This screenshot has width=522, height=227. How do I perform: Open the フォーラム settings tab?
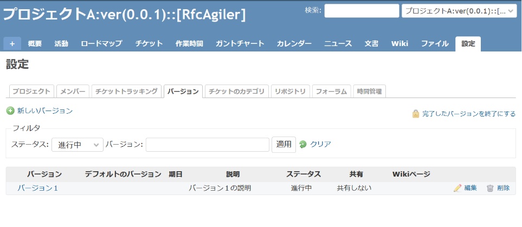click(x=332, y=92)
